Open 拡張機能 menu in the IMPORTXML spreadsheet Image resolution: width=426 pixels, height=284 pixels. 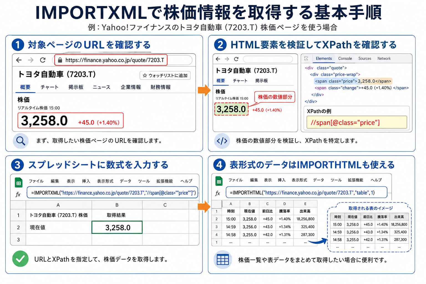pos(164,181)
